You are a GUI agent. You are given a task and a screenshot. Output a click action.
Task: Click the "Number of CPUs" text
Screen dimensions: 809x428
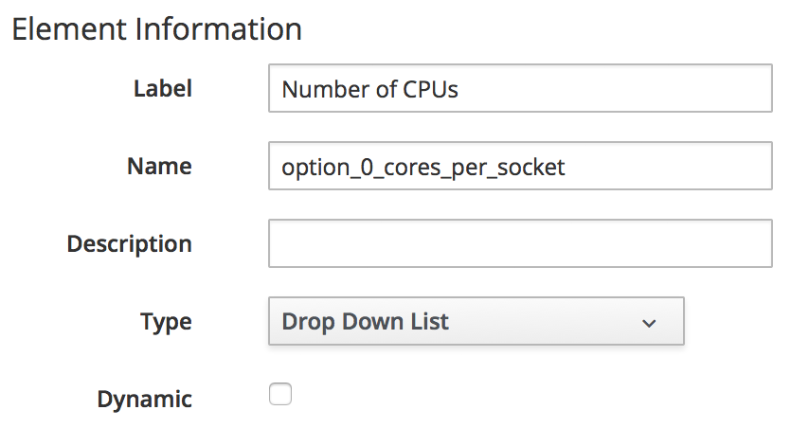(370, 90)
